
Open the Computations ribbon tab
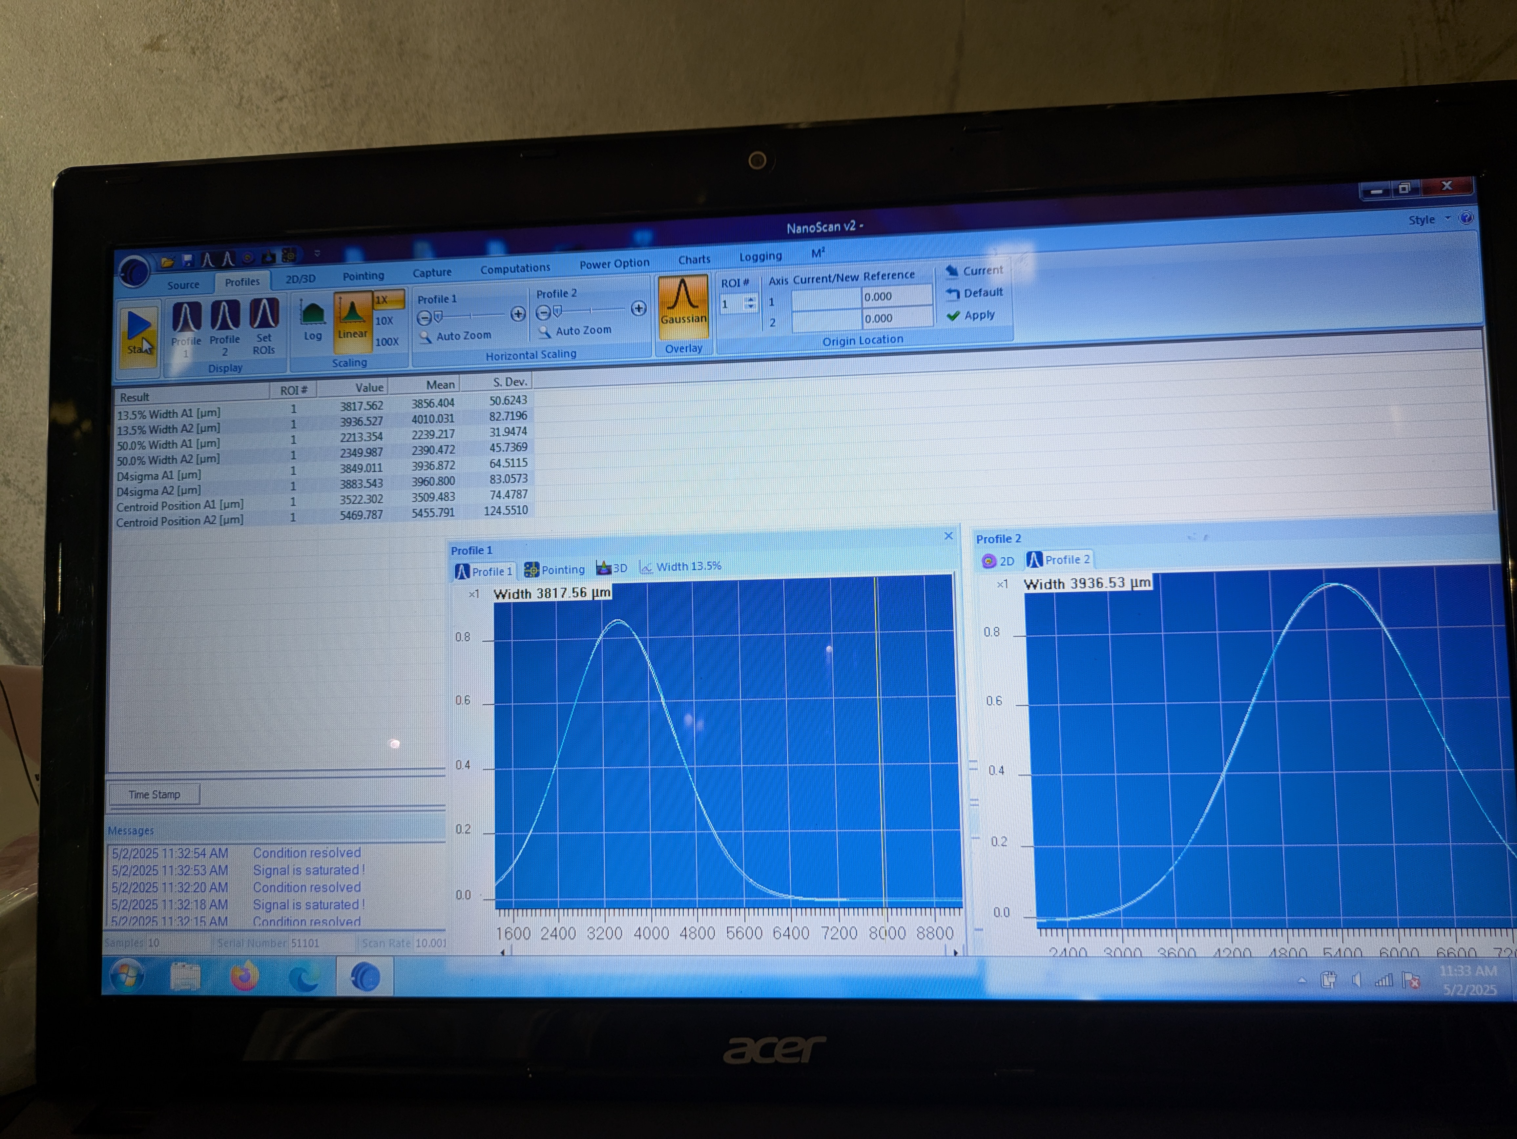point(515,268)
